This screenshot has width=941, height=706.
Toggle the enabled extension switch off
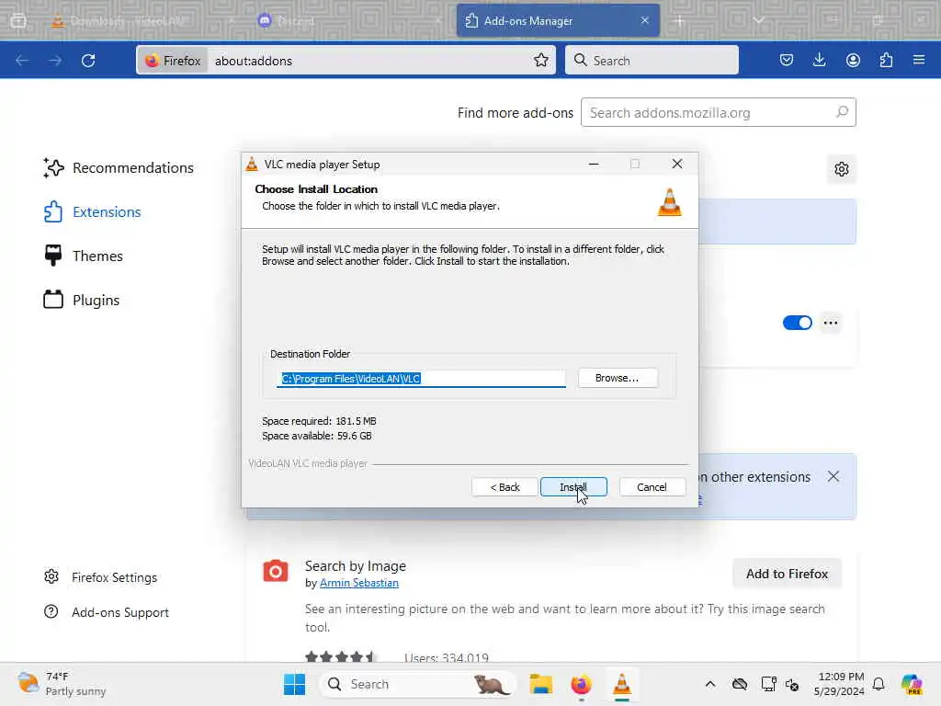[797, 323]
